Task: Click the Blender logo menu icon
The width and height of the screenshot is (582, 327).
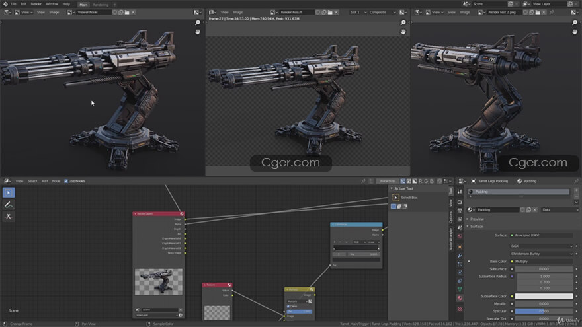Action: [x=5, y=4]
